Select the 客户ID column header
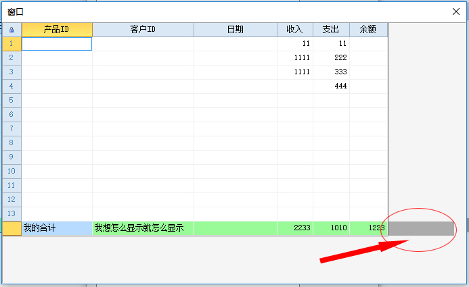This screenshot has width=469, height=287. [x=143, y=30]
